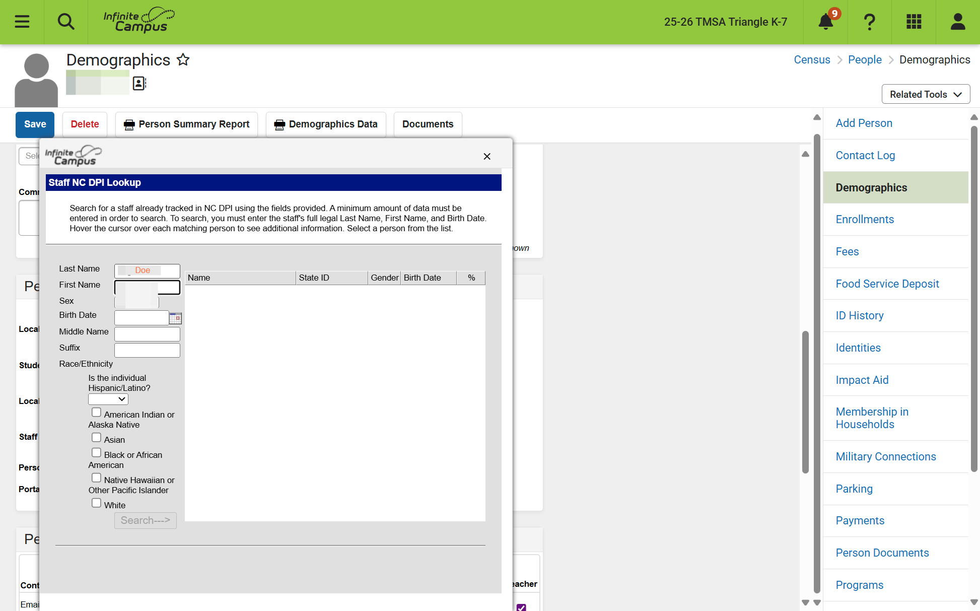Open the Demographics Data report
Screen dimensions: 980x611
click(x=326, y=124)
